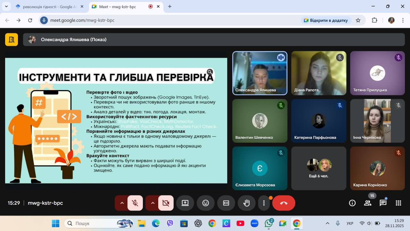Click the present screen button

[x=185, y=203]
